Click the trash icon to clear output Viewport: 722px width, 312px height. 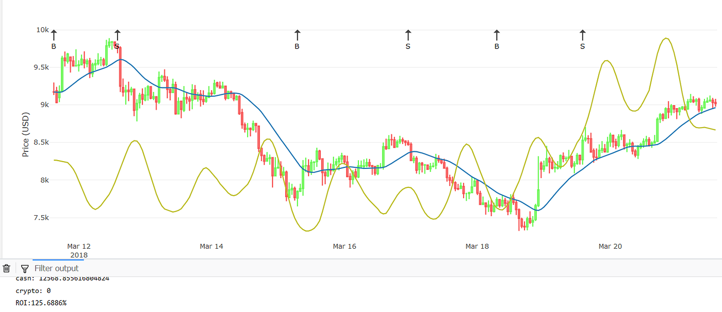pos(7,268)
